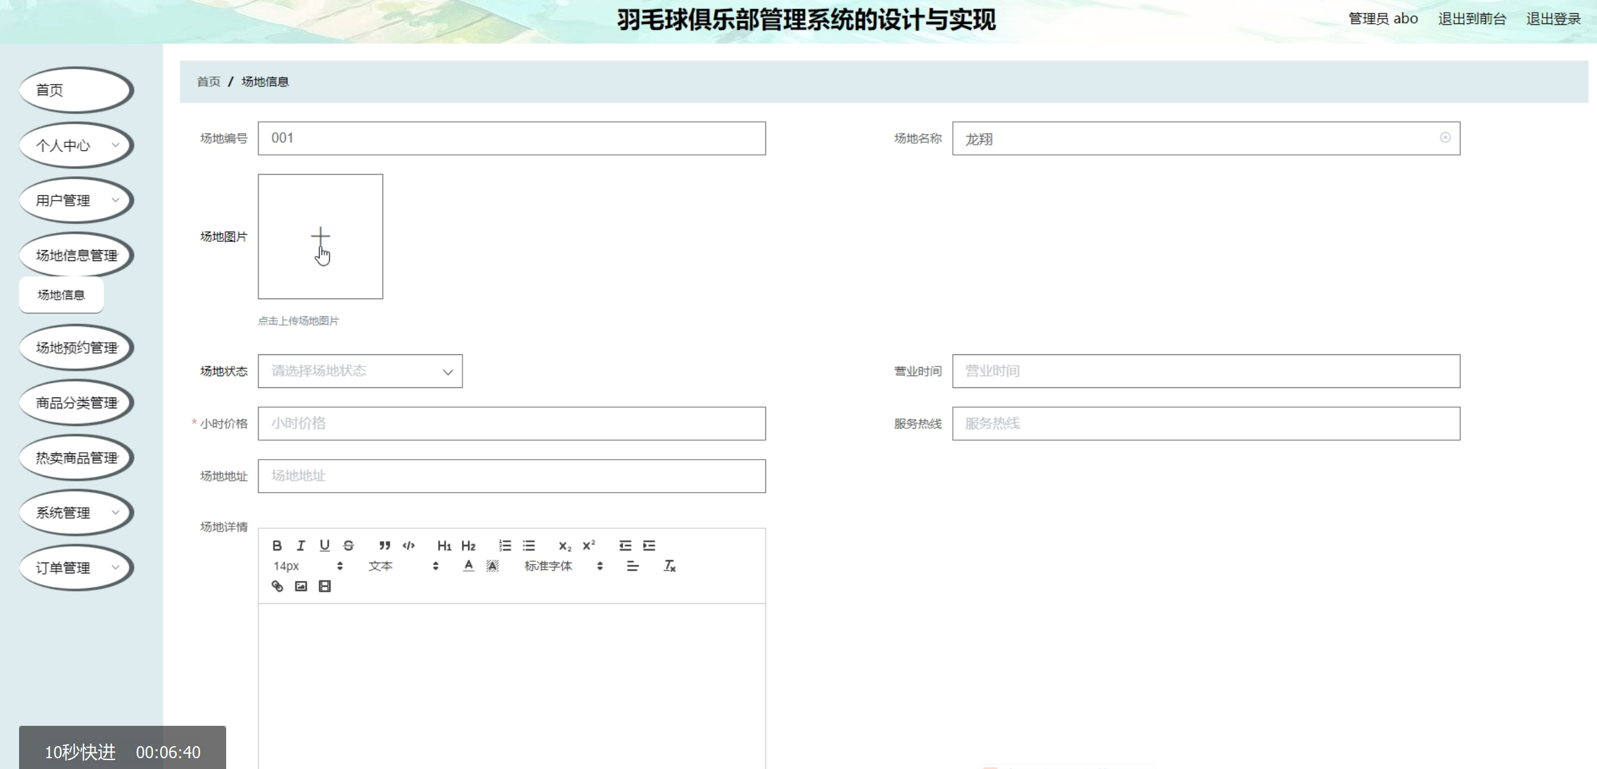Toggle bold formatting in editor
The image size is (1597, 769).
(x=277, y=545)
